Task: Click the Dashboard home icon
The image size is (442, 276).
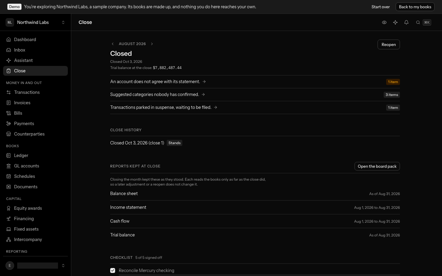Action: (x=9, y=40)
